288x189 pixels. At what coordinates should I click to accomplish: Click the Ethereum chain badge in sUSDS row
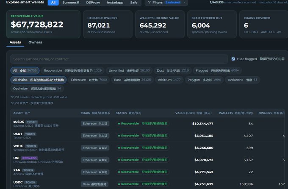point(95,124)
